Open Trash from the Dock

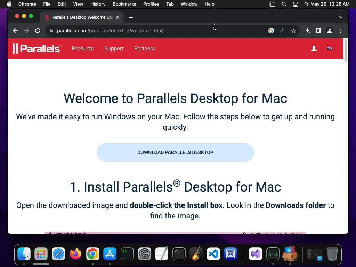pos(332,254)
